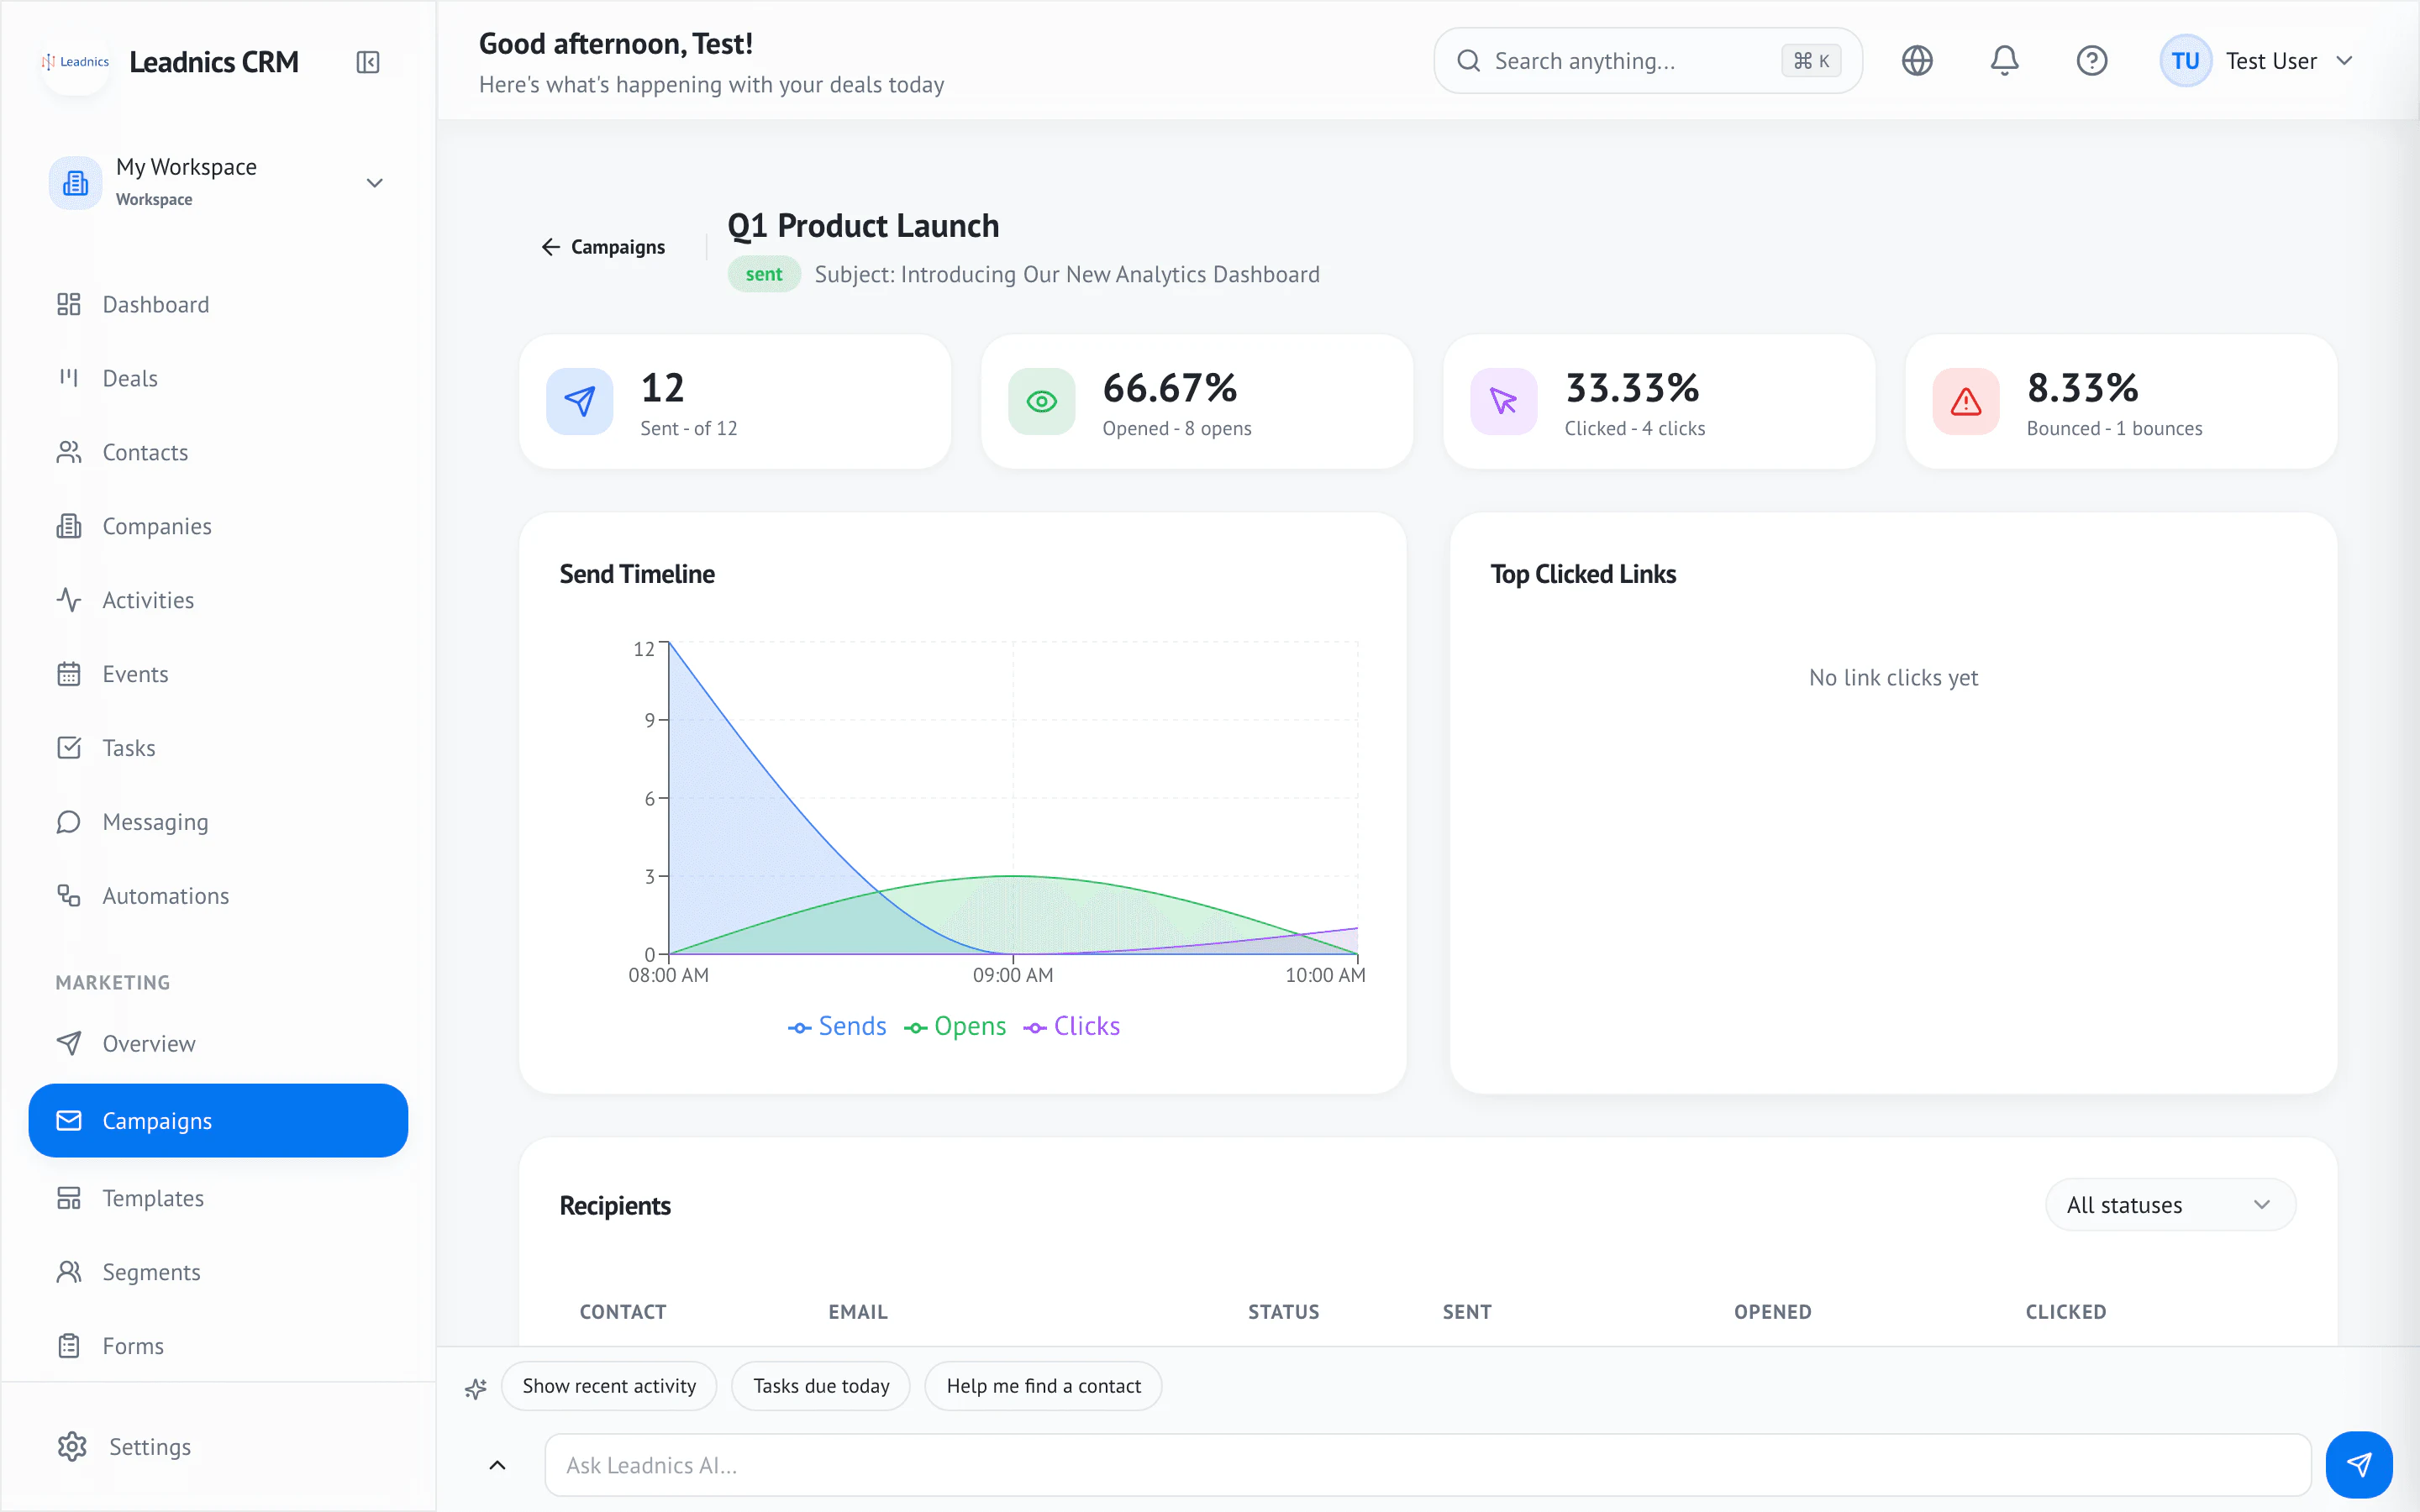Click the 66.67% opened value

click(x=1170, y=388)
